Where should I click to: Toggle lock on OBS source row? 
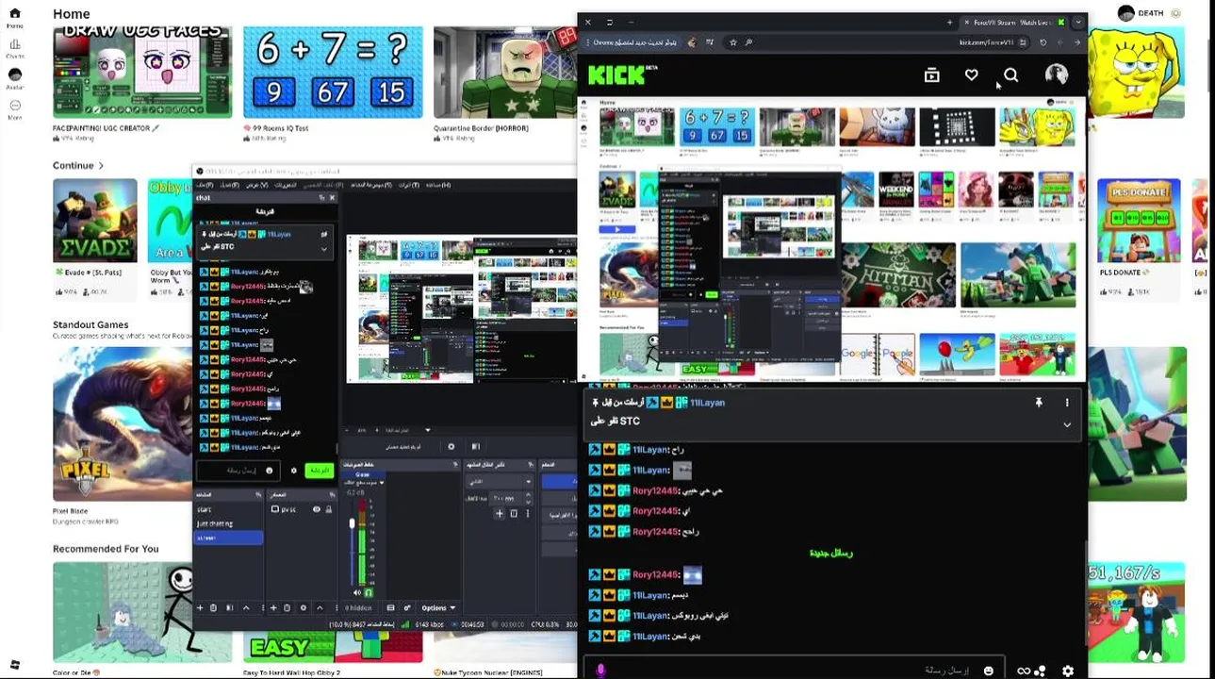[x=329, y=509]
